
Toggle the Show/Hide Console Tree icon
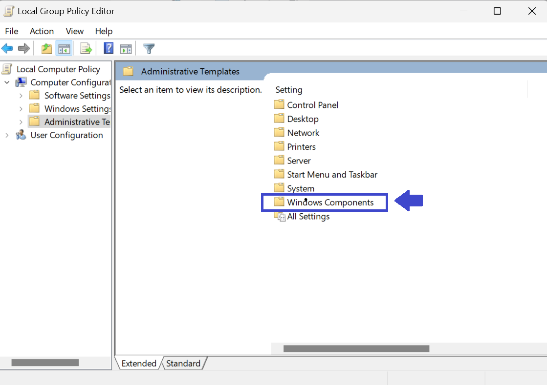64,48
